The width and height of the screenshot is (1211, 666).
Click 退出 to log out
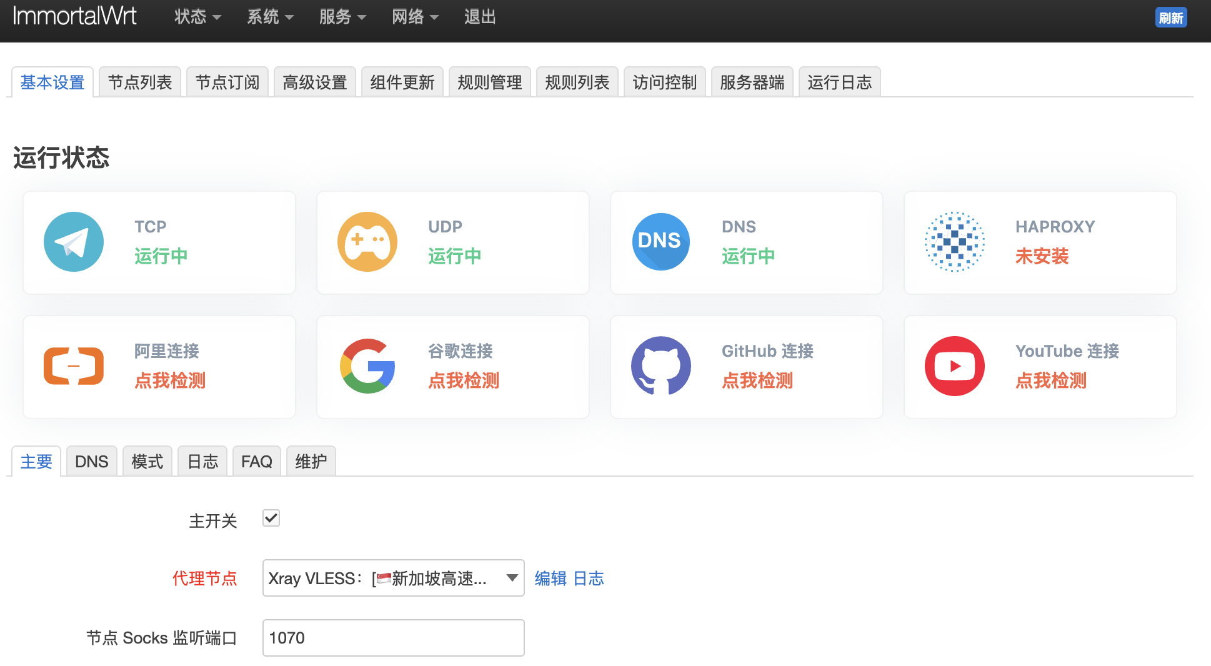coord(480,17)
